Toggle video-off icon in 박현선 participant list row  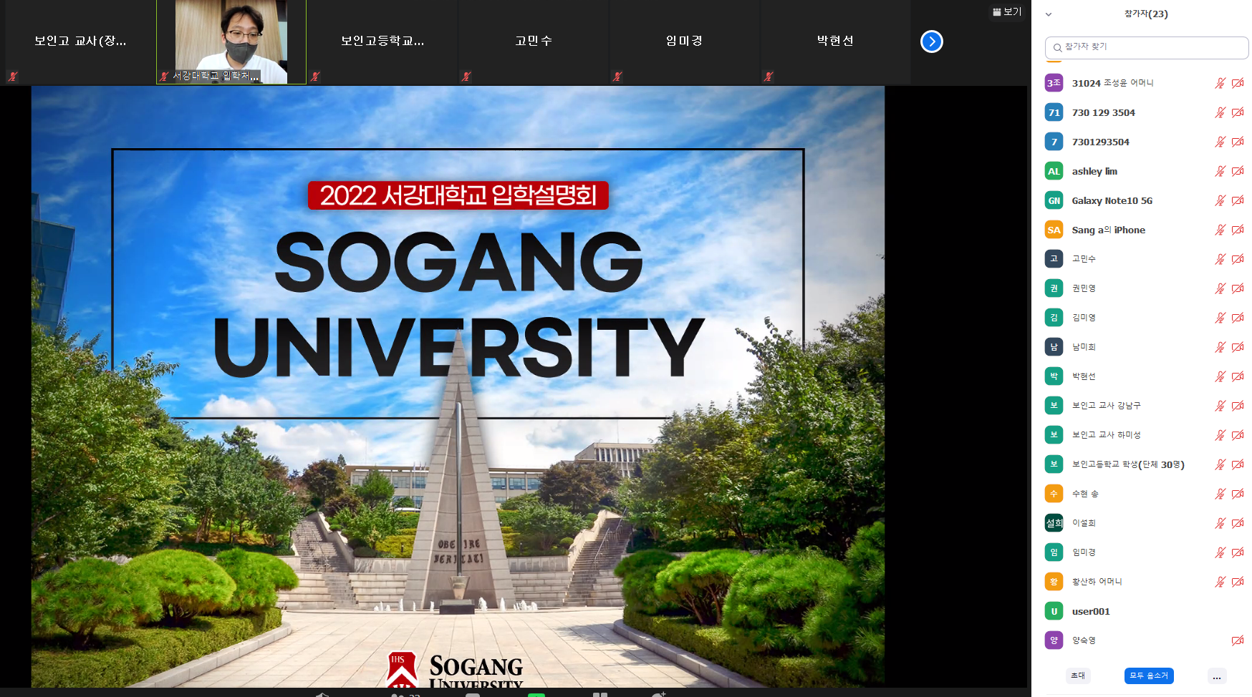click(x=1238, y=376)
